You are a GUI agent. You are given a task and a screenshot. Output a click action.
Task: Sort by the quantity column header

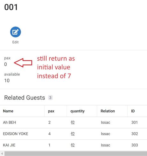pos(77,111)
